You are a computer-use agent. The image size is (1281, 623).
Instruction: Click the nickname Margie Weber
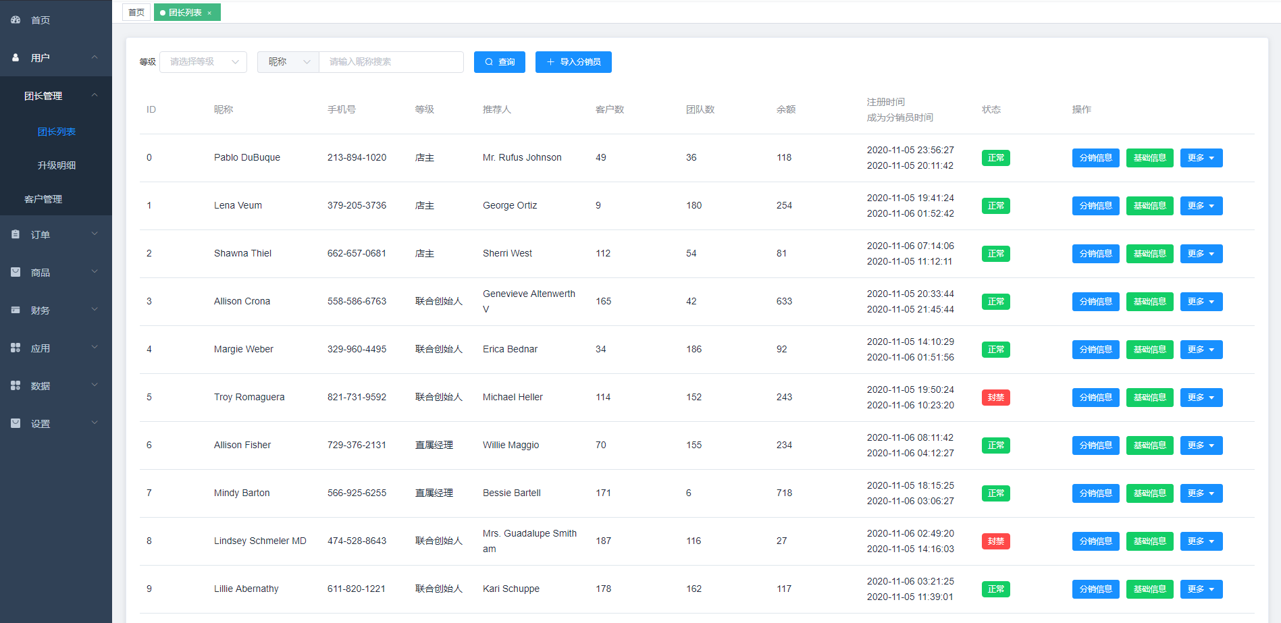pos(244,349)
